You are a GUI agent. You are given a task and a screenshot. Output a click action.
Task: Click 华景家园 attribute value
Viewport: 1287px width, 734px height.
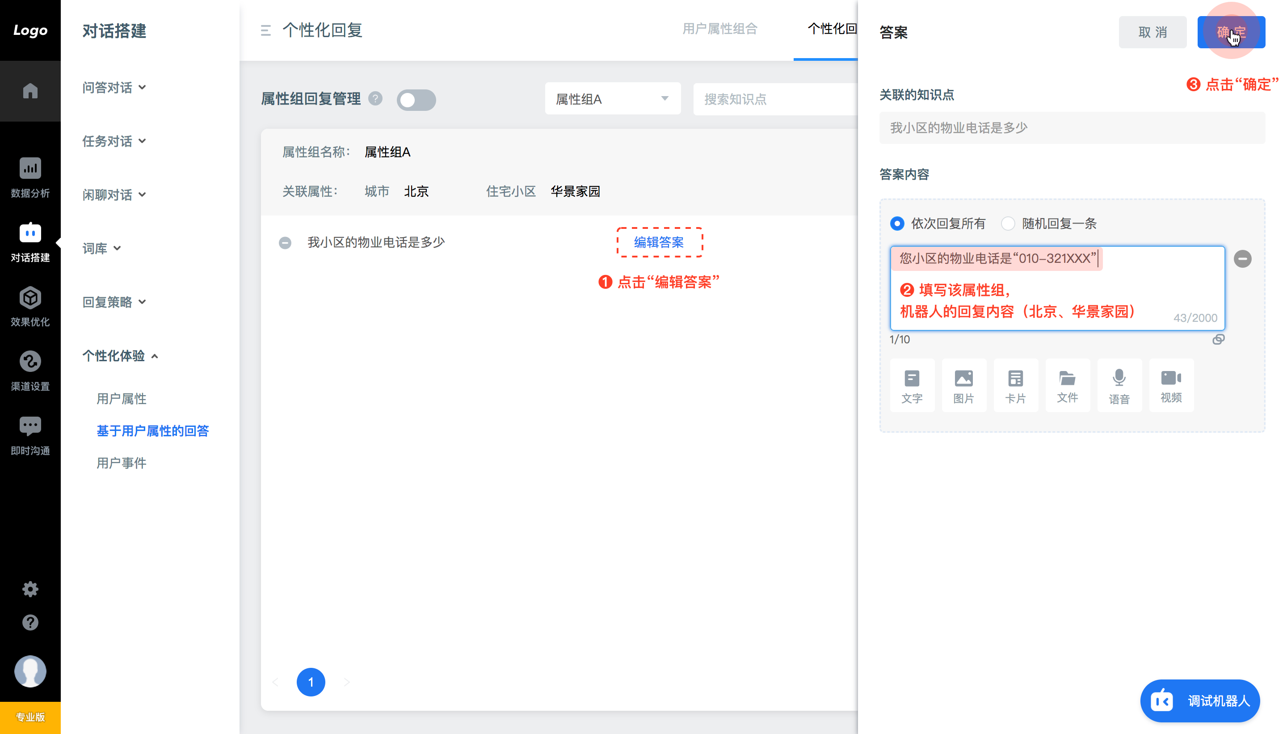(575, 192)
